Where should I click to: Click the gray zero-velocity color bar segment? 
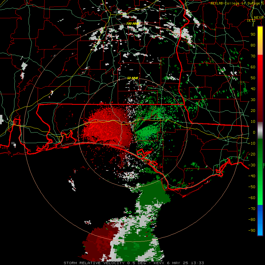260,130
